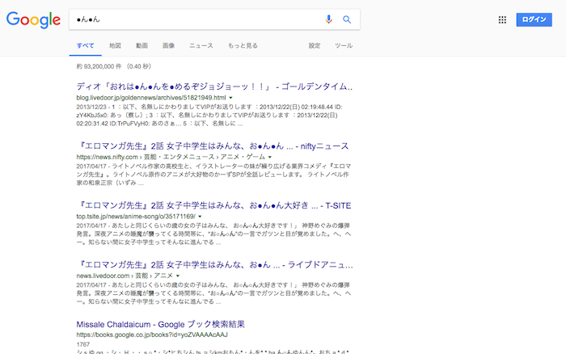Open the Google apps grid icon
Screen dimensions: 566x354
502,19
